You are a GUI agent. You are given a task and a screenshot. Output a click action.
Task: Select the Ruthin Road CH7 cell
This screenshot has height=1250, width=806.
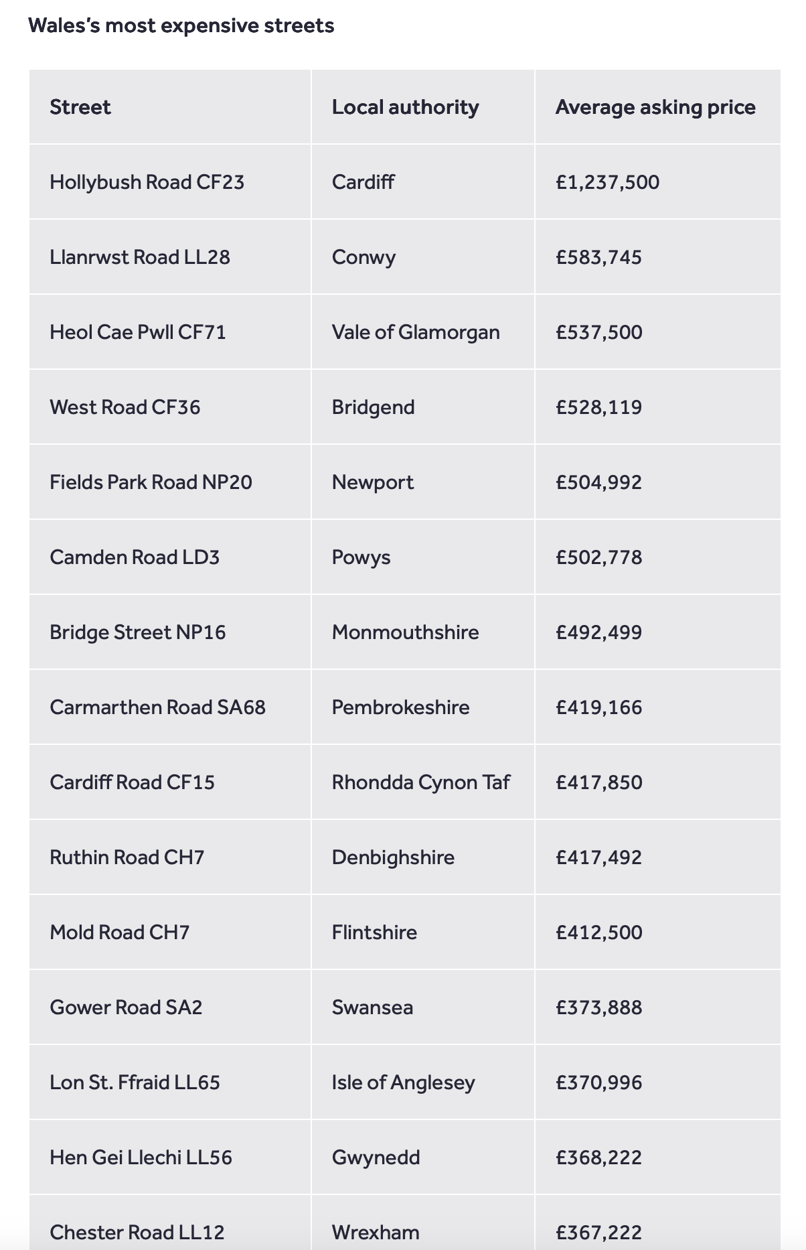click(x=127, y=857)
